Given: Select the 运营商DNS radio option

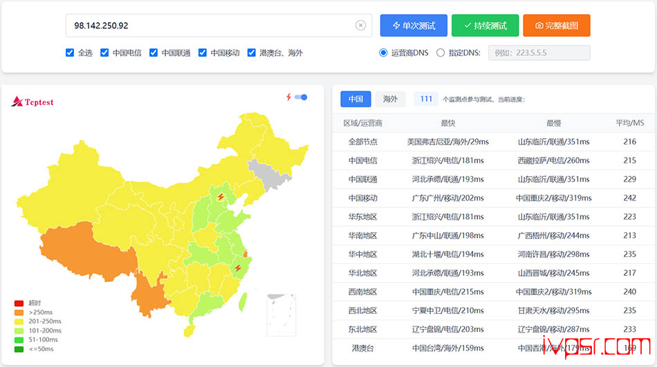Looking at the screenshot, I should point(383,53).
